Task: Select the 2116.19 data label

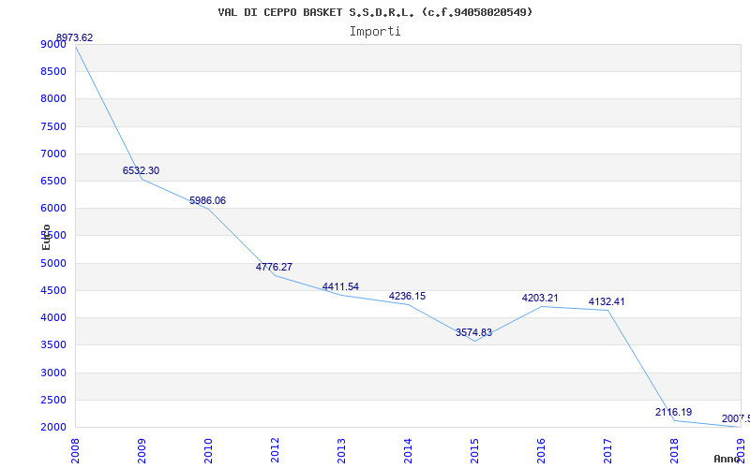Action: point(673,412)
